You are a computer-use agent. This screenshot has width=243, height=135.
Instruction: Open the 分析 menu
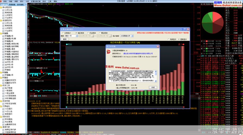(x=27, y=1)
